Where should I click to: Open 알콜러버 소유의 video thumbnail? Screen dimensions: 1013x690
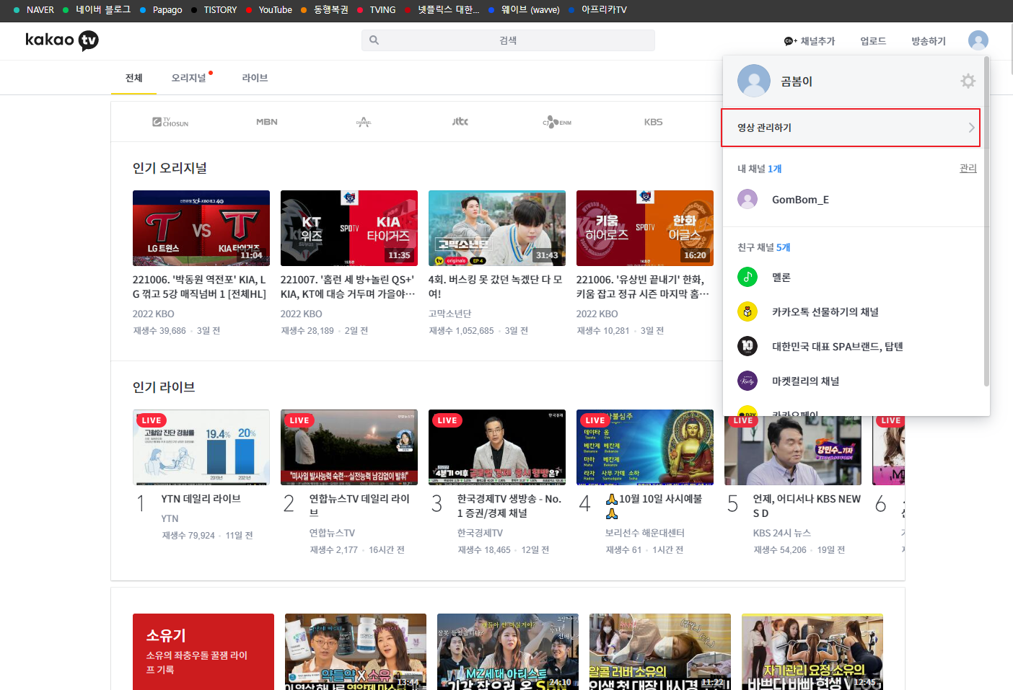tap(660, 652)
